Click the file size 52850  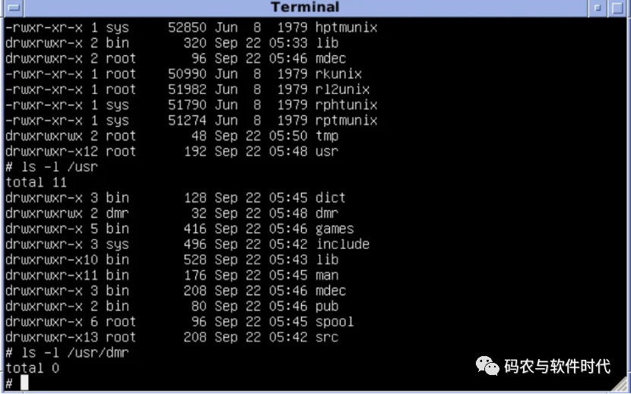[187, 28]
